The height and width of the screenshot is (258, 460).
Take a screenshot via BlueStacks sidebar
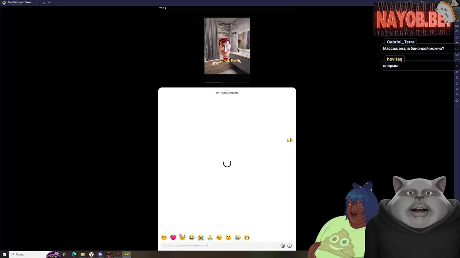[457, 54]
